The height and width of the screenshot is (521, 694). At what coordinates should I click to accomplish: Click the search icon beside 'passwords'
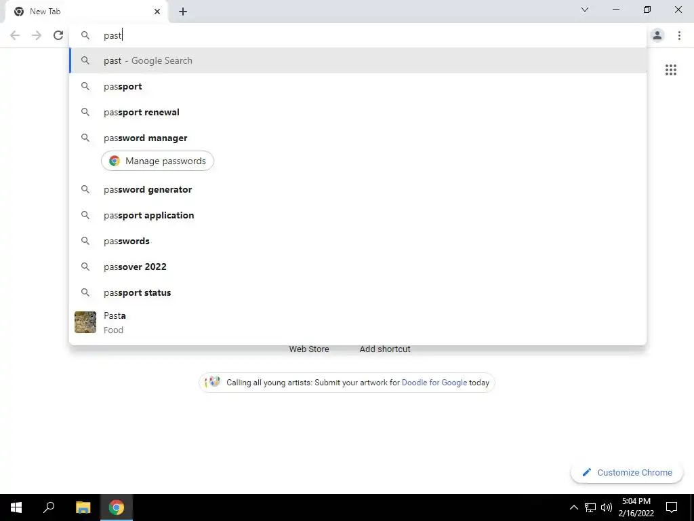tap(85, 241)
